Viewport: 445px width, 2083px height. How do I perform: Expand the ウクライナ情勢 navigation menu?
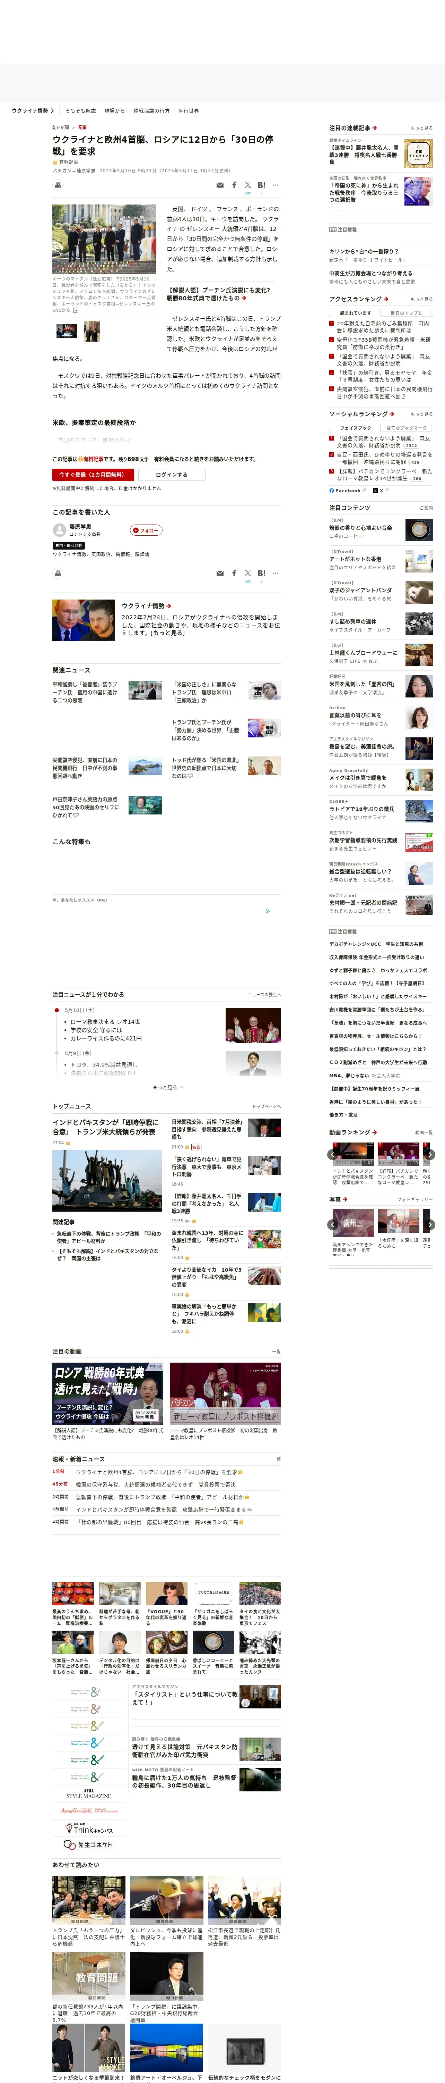(x=33, y=111)
